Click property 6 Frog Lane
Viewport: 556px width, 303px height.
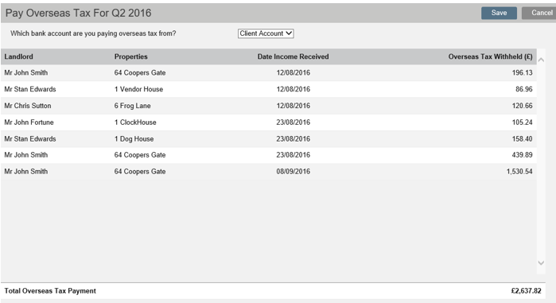132,106
